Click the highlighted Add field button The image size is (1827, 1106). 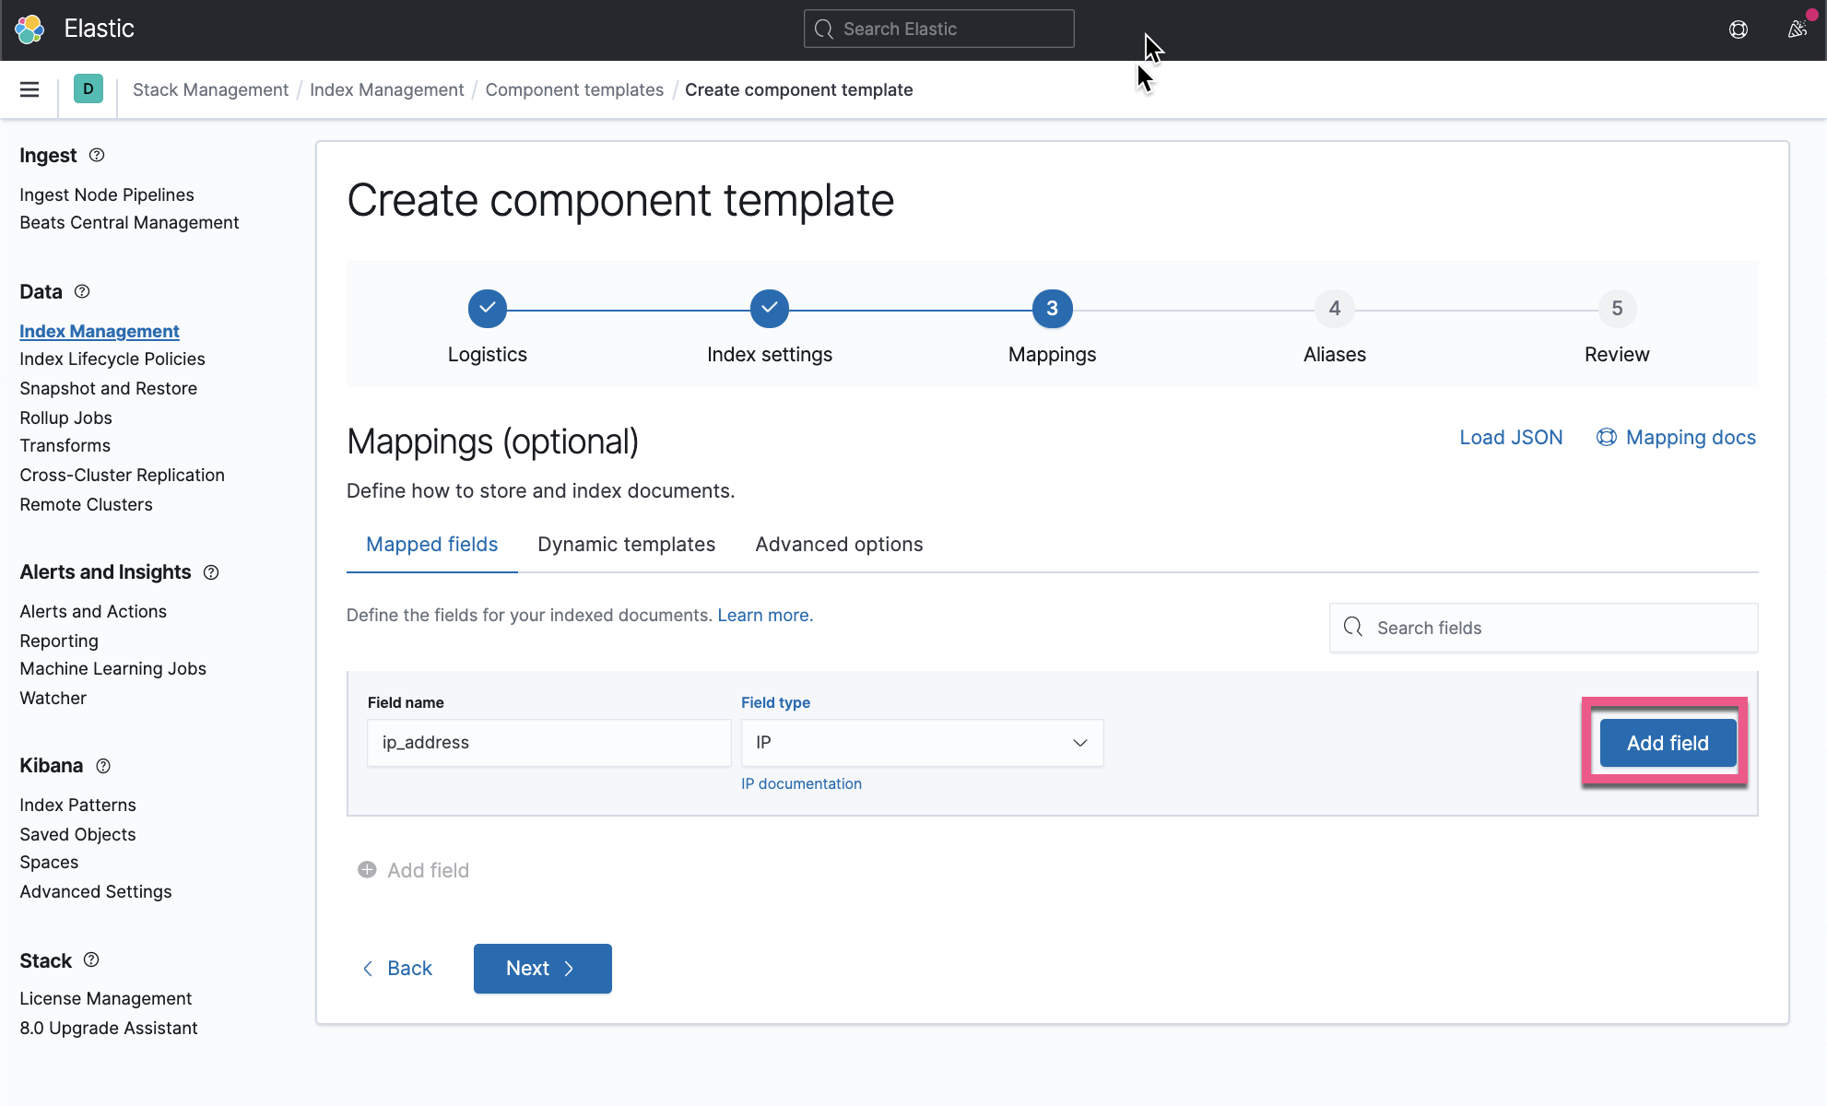tap(1667, 743)
